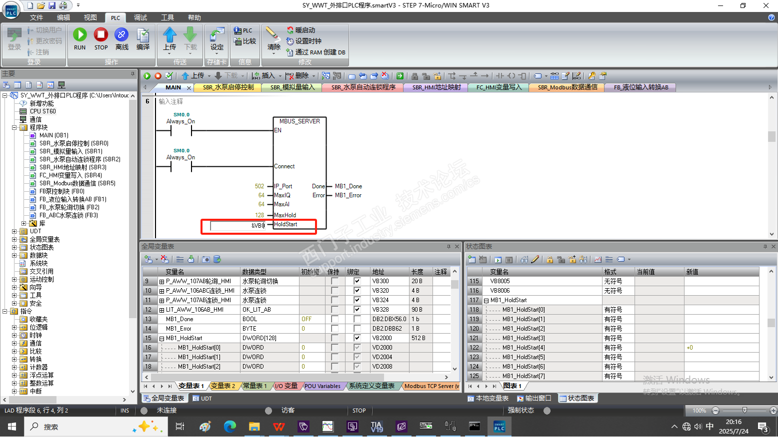
Task: Expand the 位逻辑 instruction folder
Action: tap(14, 327)
